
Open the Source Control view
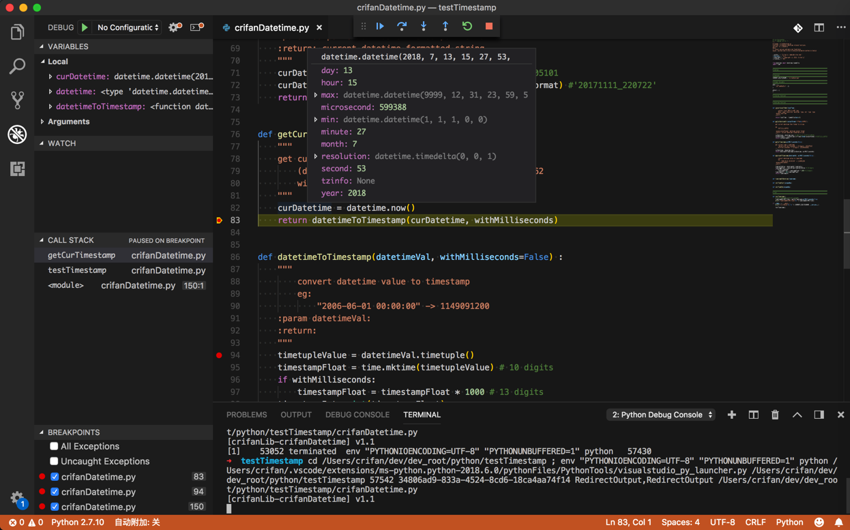[x=17, y=100]
